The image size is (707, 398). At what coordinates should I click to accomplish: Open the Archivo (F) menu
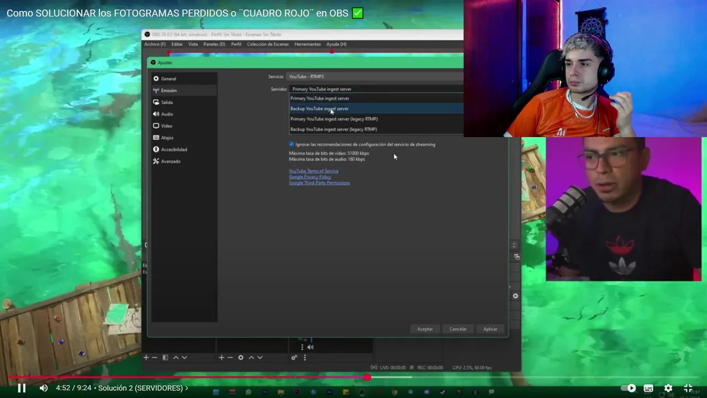(x=155, y=44)
